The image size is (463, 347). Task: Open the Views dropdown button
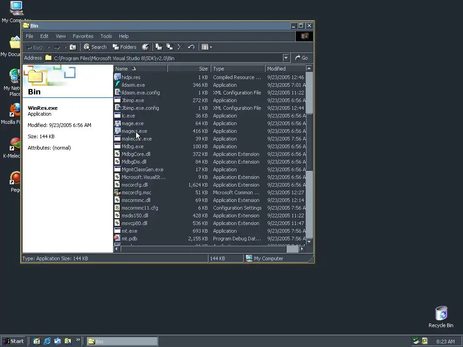[x=207, y=47]
